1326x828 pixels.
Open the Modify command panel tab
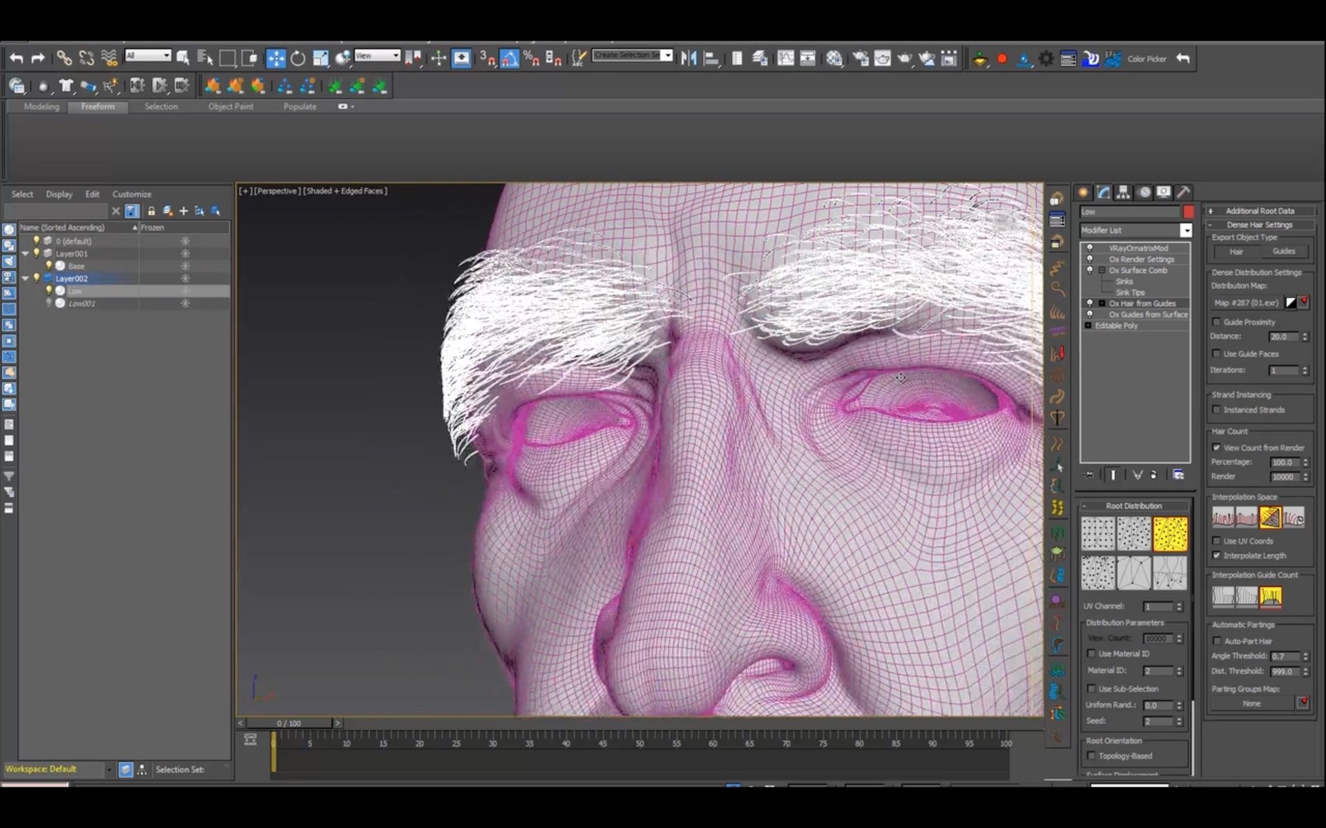click(1104, 193)
